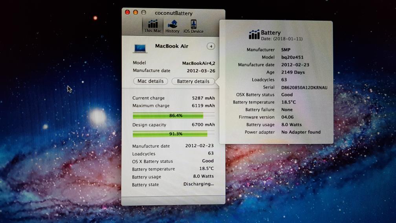Click Battery usage 8.0 Watts in popover

pyautogui.click(x=291, y=125)
